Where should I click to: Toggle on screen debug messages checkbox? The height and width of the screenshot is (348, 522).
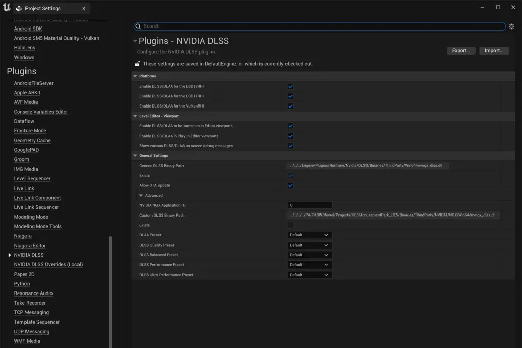(290, 146)
